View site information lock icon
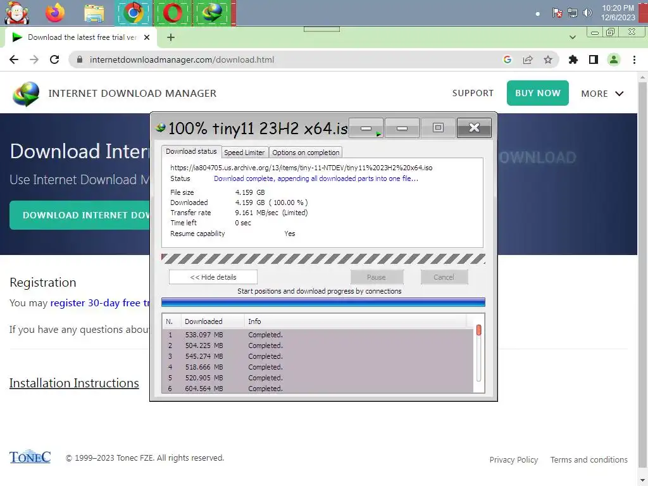 pyautogui.click(x=79, y=59)
